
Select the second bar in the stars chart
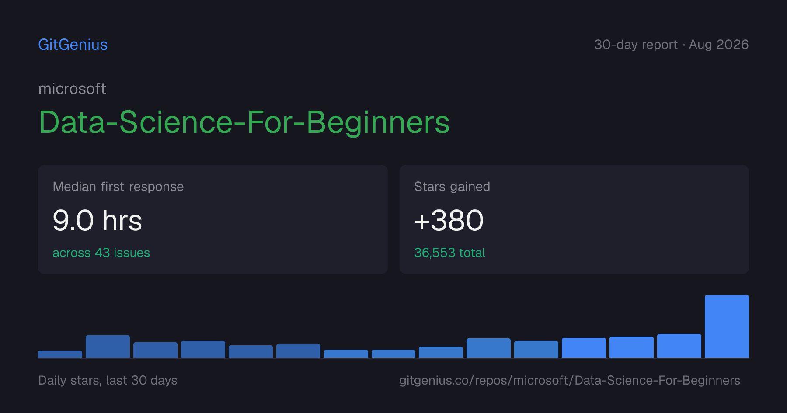108,347
